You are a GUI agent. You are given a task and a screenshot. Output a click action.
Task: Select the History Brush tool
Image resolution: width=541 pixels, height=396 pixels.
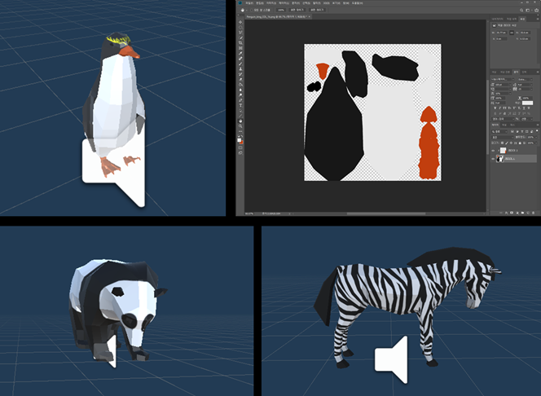[240, 74]
